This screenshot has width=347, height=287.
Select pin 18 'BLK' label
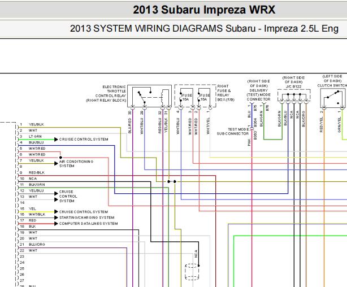pyautogui.click(x=32, y=227)
